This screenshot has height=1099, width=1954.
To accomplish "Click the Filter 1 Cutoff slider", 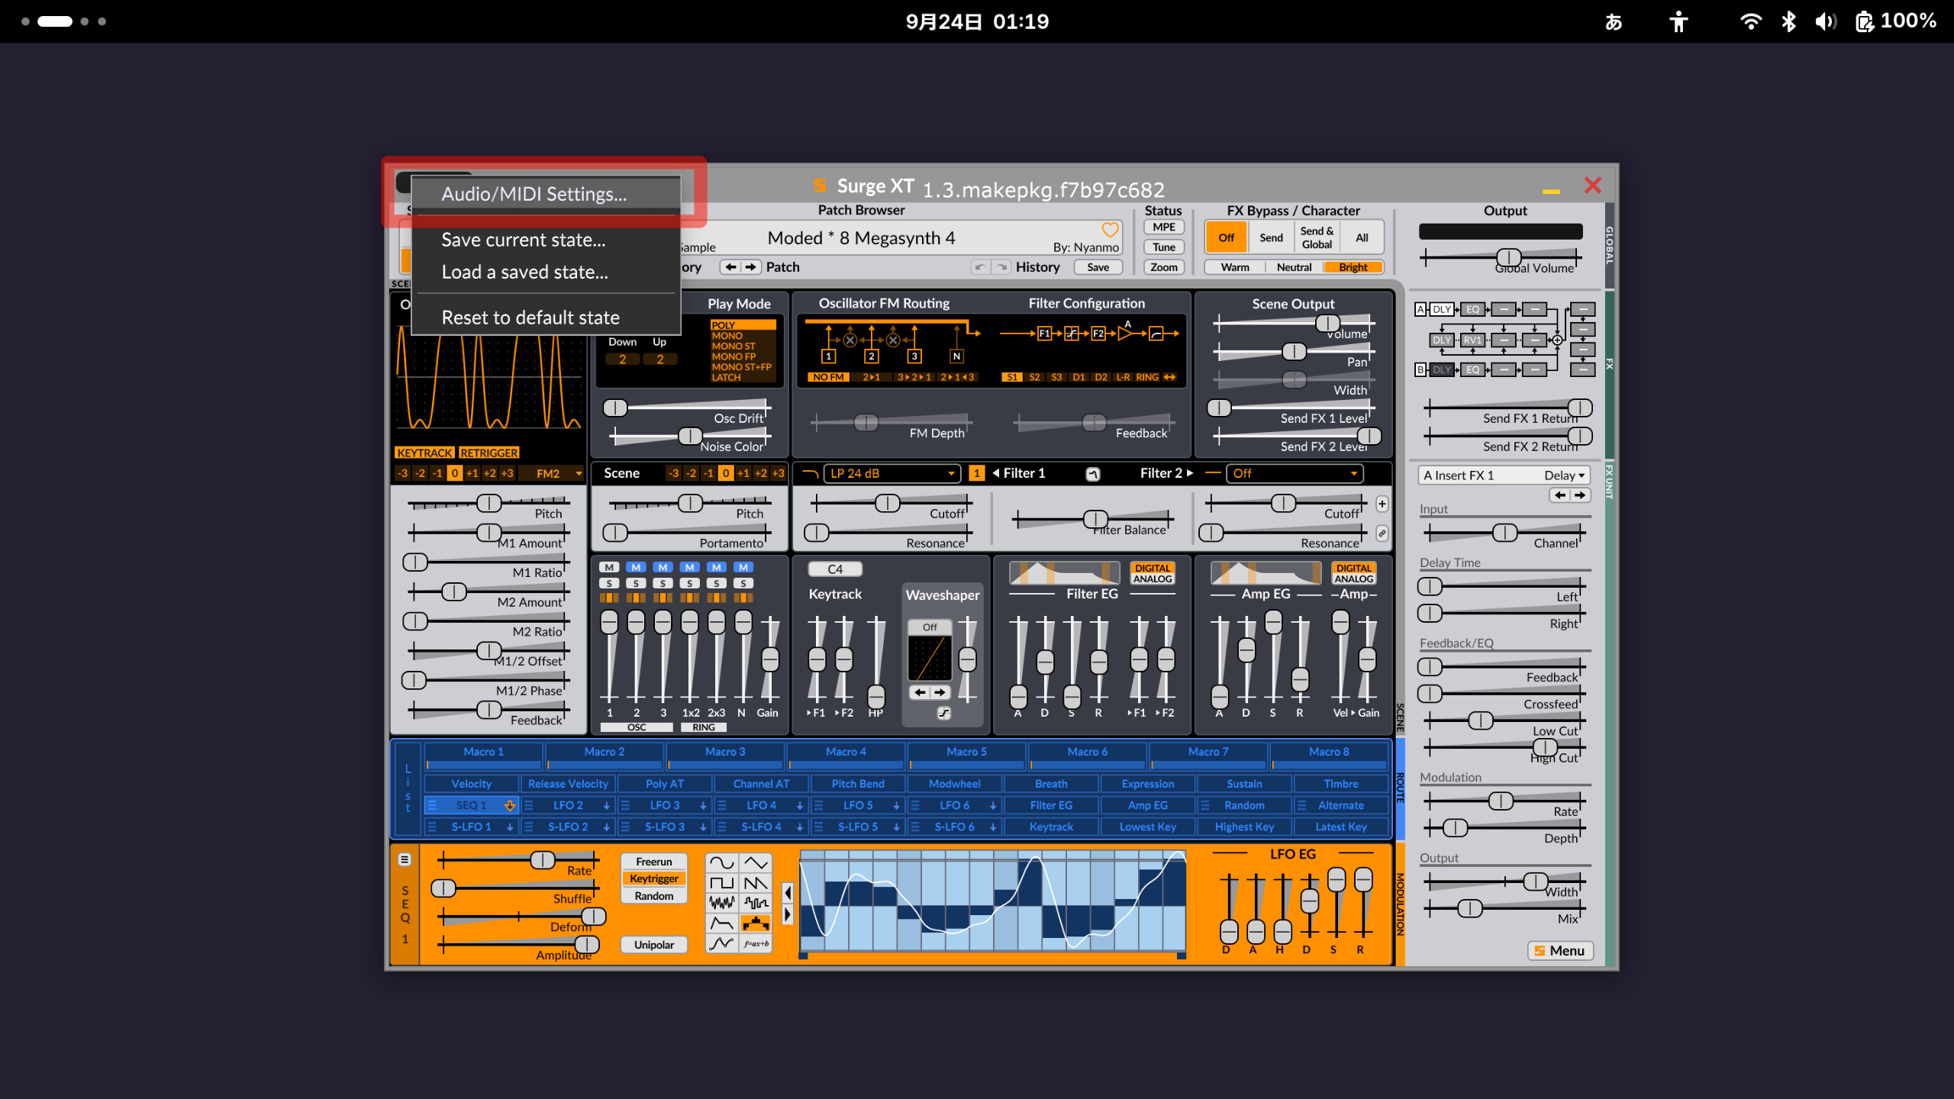I will tap(892, 504).
